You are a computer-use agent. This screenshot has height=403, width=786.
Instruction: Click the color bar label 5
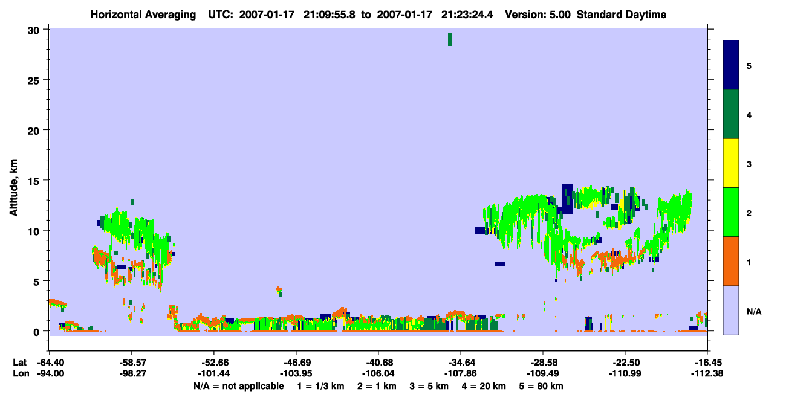click(749, 65)
